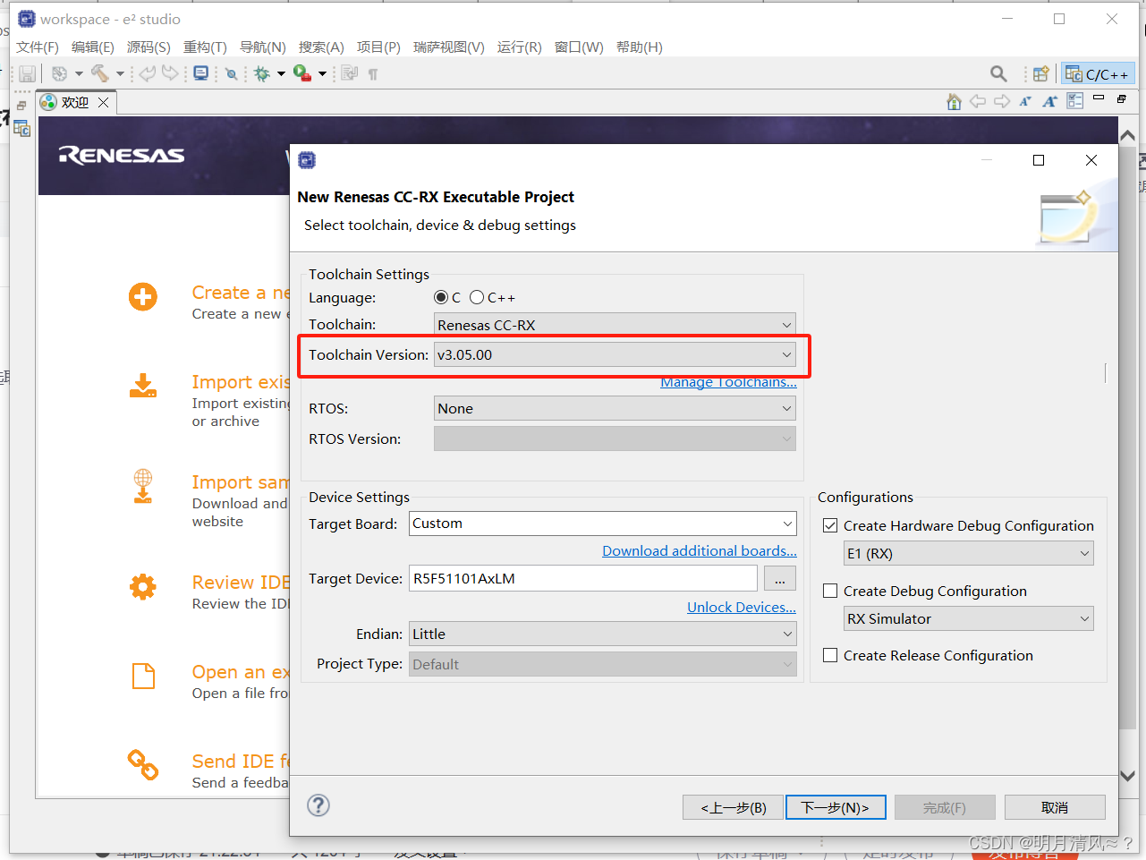The height and width of the screenshot is (860, 1146).
Task: Reduce font size with the smaller A icon
Action: point(1025,101)
